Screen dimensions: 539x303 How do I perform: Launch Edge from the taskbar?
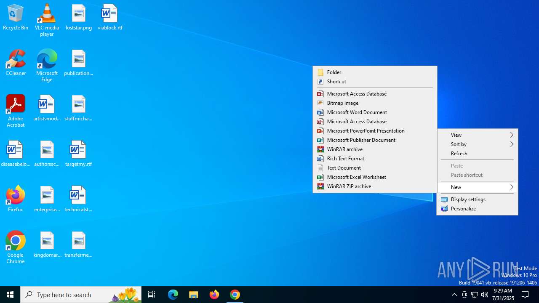(173, 295)
